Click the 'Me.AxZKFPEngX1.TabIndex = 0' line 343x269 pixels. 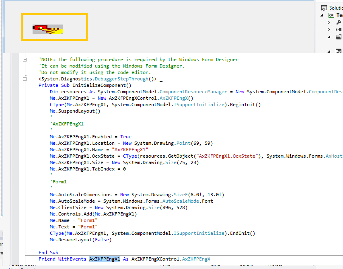88,169
